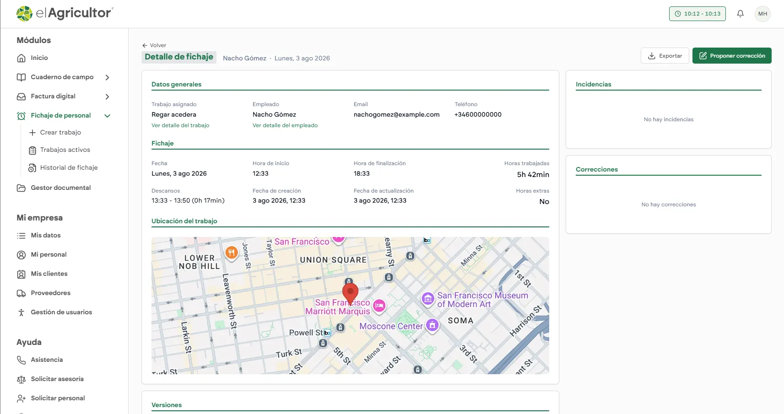
Task: Click the Gestor documental folder icon
Action: pyautogui.click(x=21, y=188)
